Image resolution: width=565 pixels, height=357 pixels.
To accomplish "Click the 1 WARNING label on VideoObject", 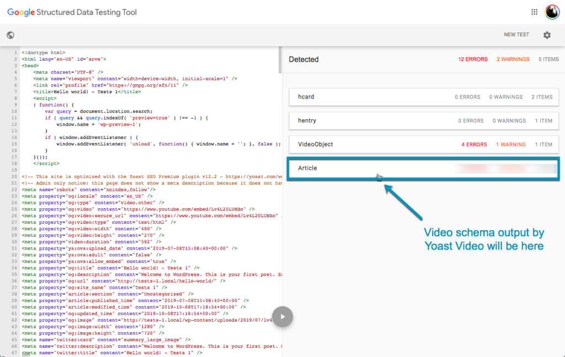I will click(x=510, y=144).
